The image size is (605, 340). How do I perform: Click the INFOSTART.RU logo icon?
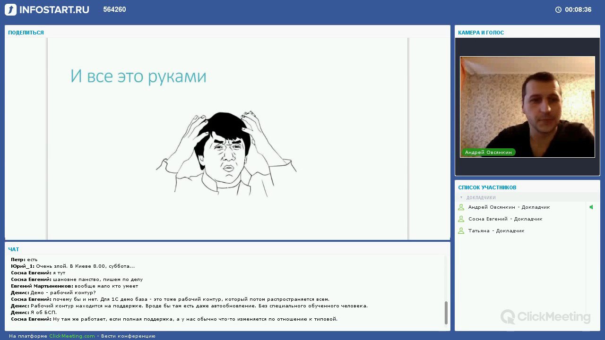pyautogui.click(x=10, y=9)
